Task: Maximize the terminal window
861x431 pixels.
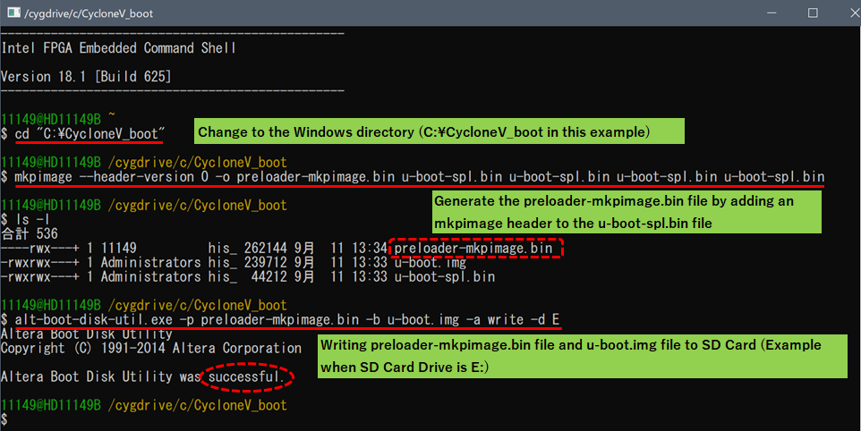Action: point(813,13)
